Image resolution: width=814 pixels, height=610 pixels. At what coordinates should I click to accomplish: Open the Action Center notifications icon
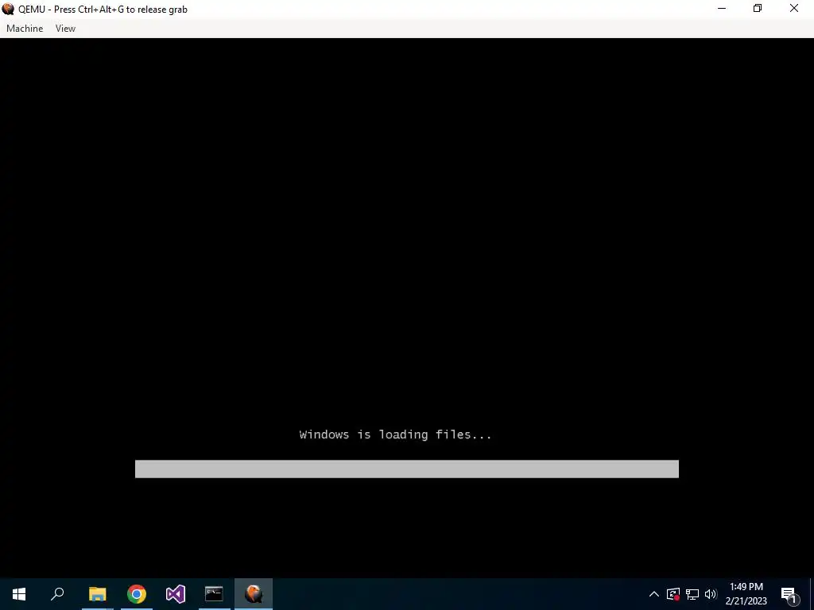tap(789, 594)
